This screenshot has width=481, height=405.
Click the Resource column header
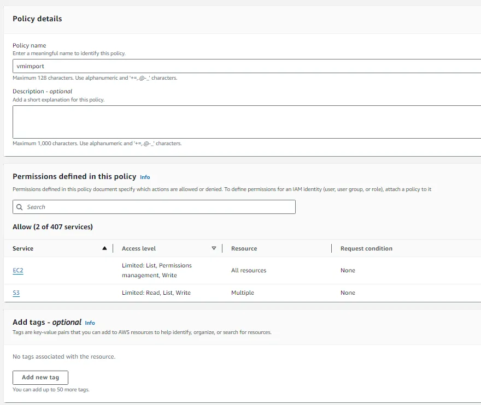pyautogui.click(x=244, y=248)
